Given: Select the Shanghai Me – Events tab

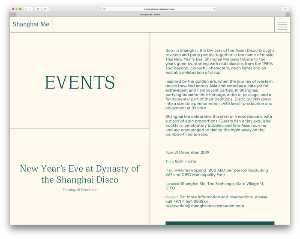Looking at the screenshot, I should (x=150, y=15).
